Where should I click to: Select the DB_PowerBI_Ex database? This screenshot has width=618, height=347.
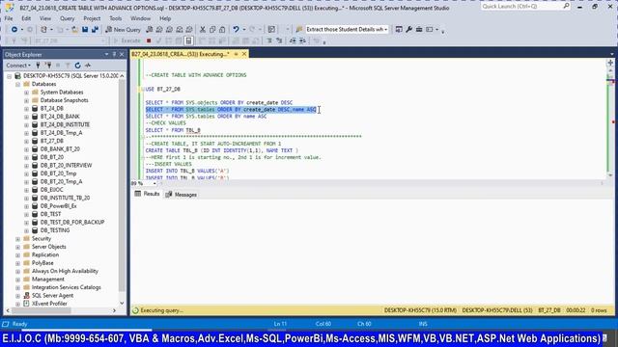[x=58, y=206]
